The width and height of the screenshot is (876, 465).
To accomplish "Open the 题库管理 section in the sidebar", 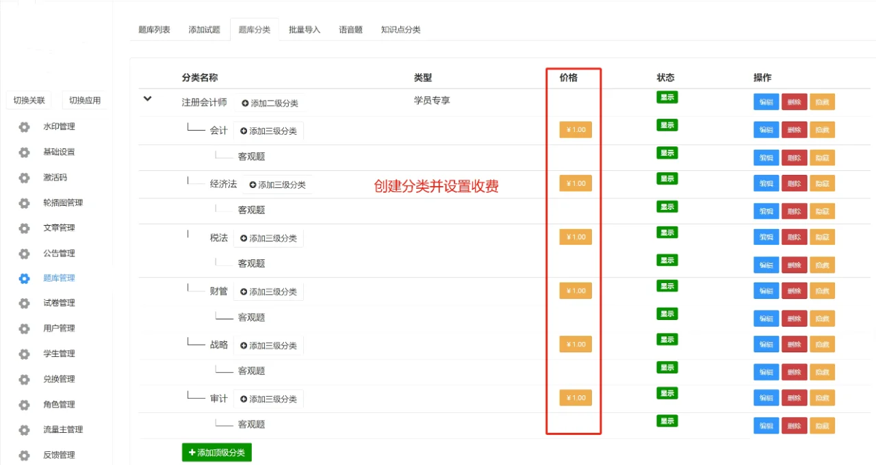I will tap(59, 278).
